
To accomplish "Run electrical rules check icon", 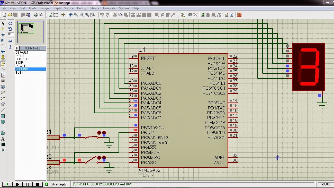I will 232,15.
